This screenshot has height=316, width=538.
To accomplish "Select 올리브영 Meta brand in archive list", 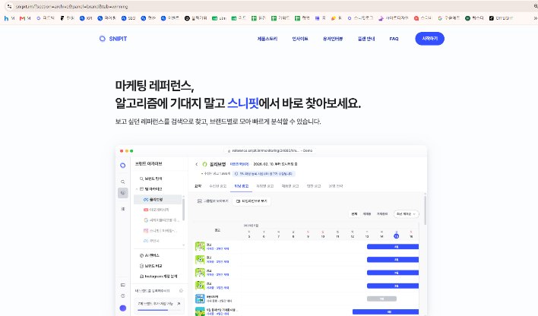I will [157, 199].
